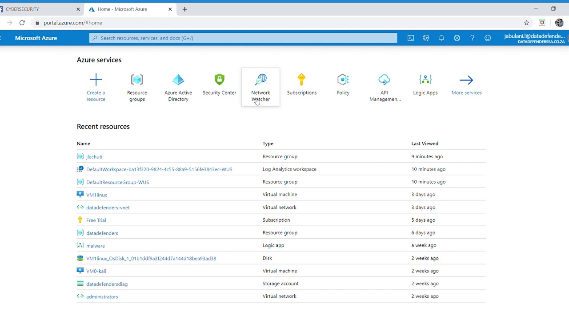Open VM1linux_OsDisk disk resource

click(151, 259)
